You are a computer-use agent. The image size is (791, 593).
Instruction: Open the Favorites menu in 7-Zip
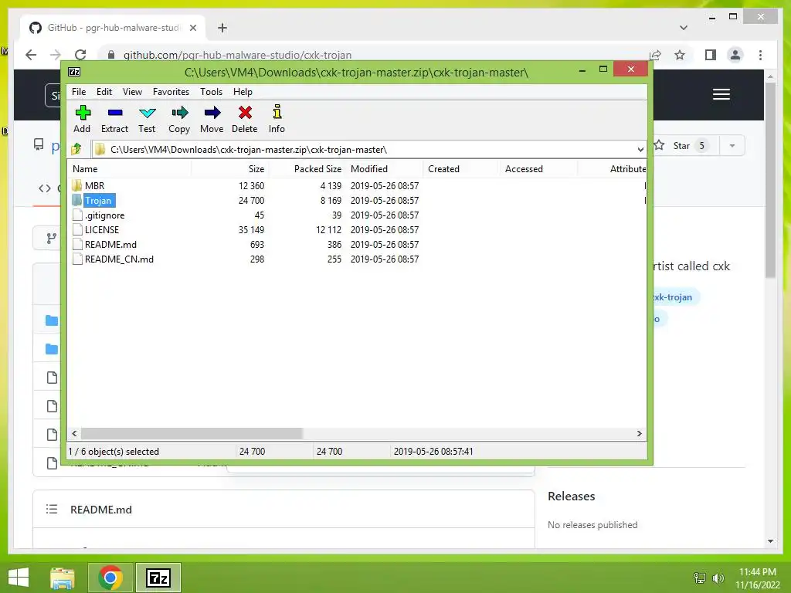pos(171,92)
